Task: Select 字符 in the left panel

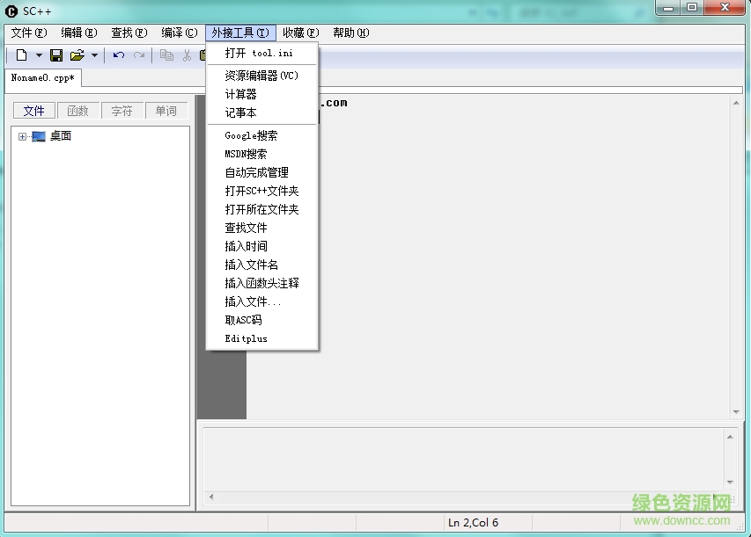Action: pyautogui.click(x=122, y=110)
